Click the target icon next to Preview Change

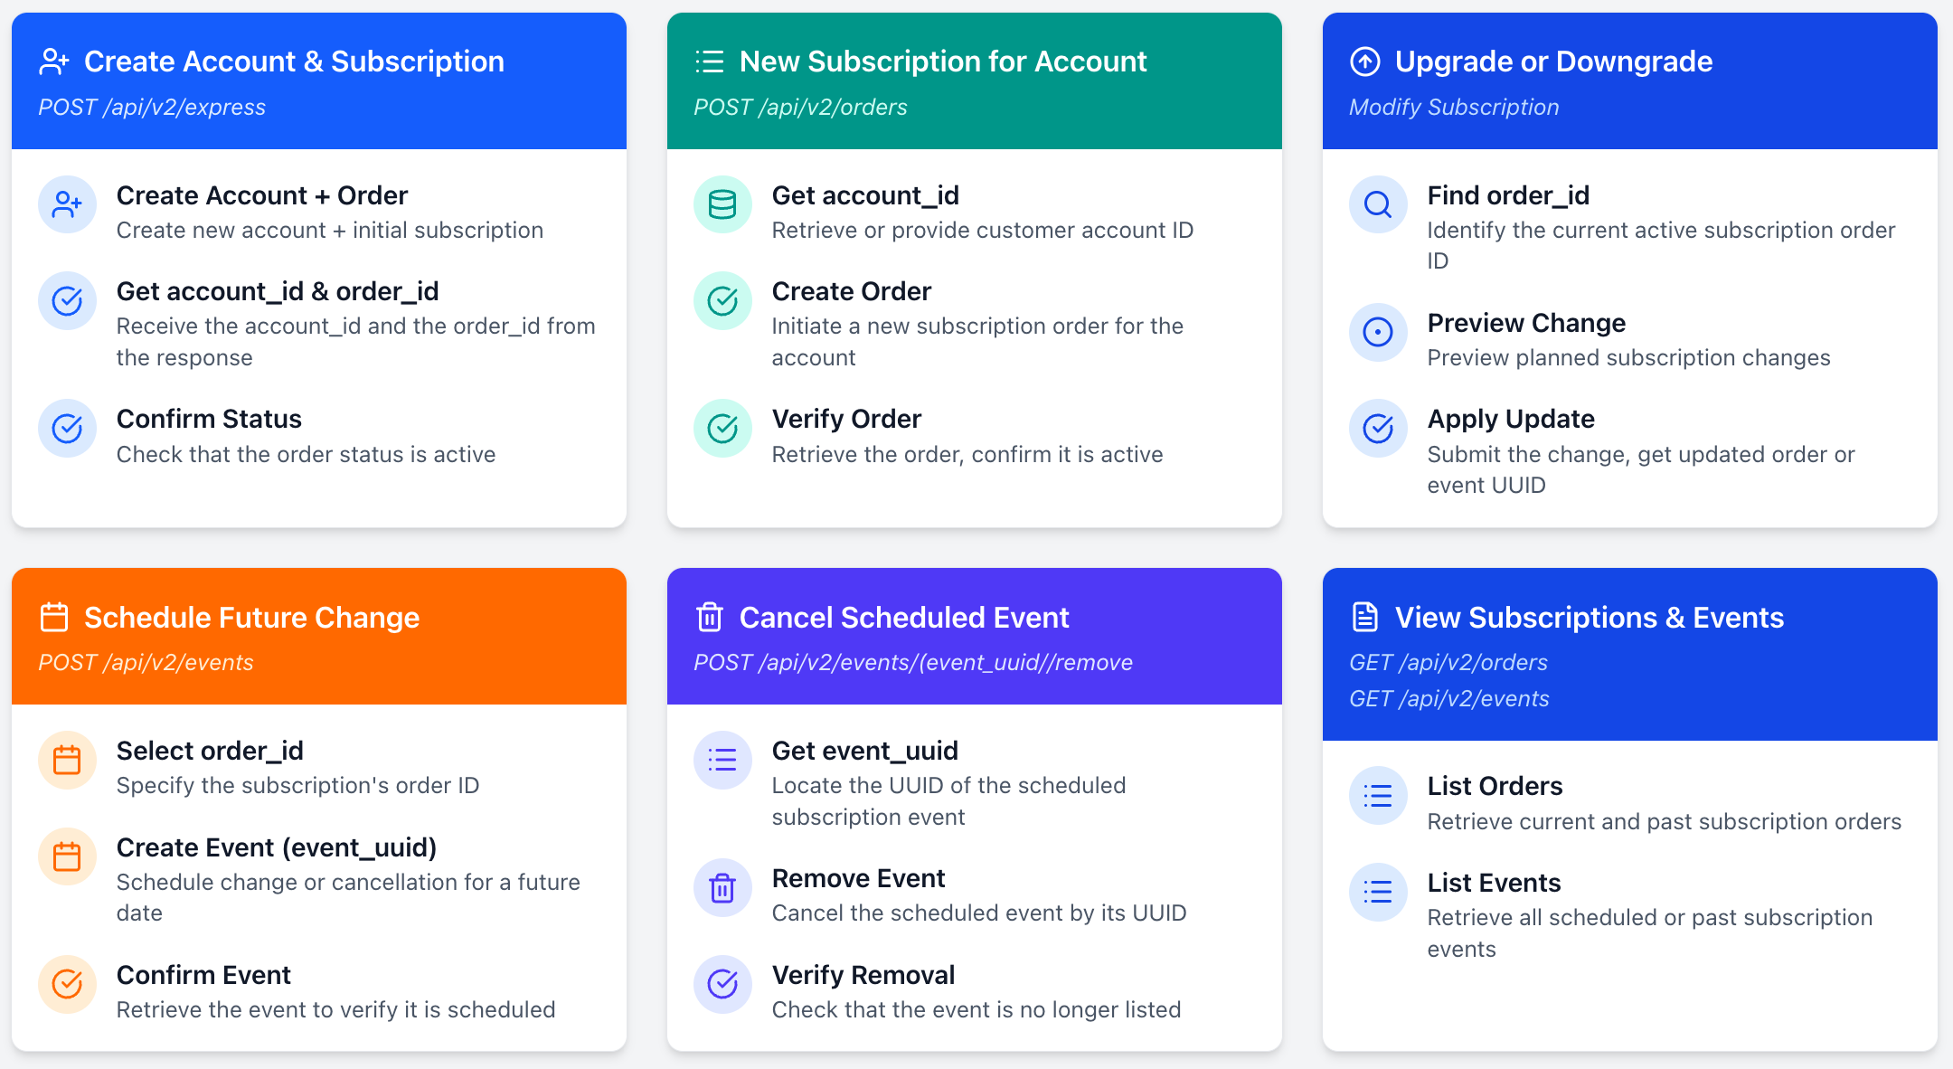coord(1378,332)
